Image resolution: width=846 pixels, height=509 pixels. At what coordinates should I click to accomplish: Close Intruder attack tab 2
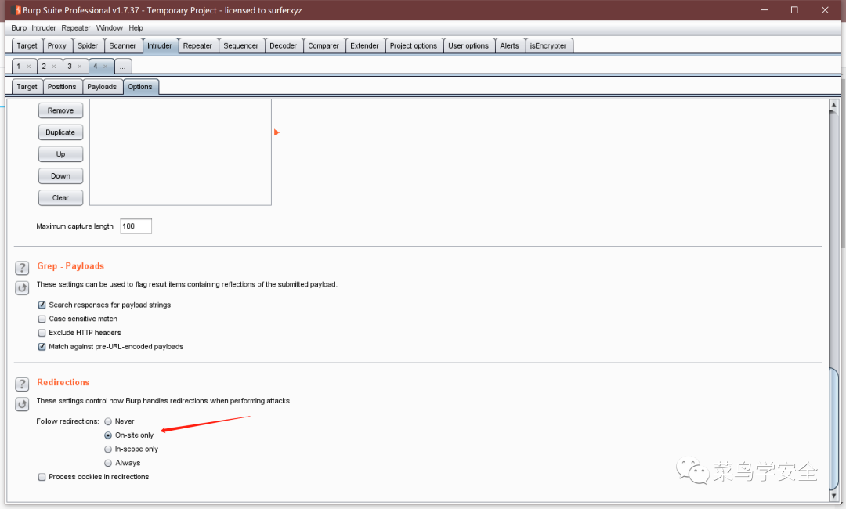point(54,67)
